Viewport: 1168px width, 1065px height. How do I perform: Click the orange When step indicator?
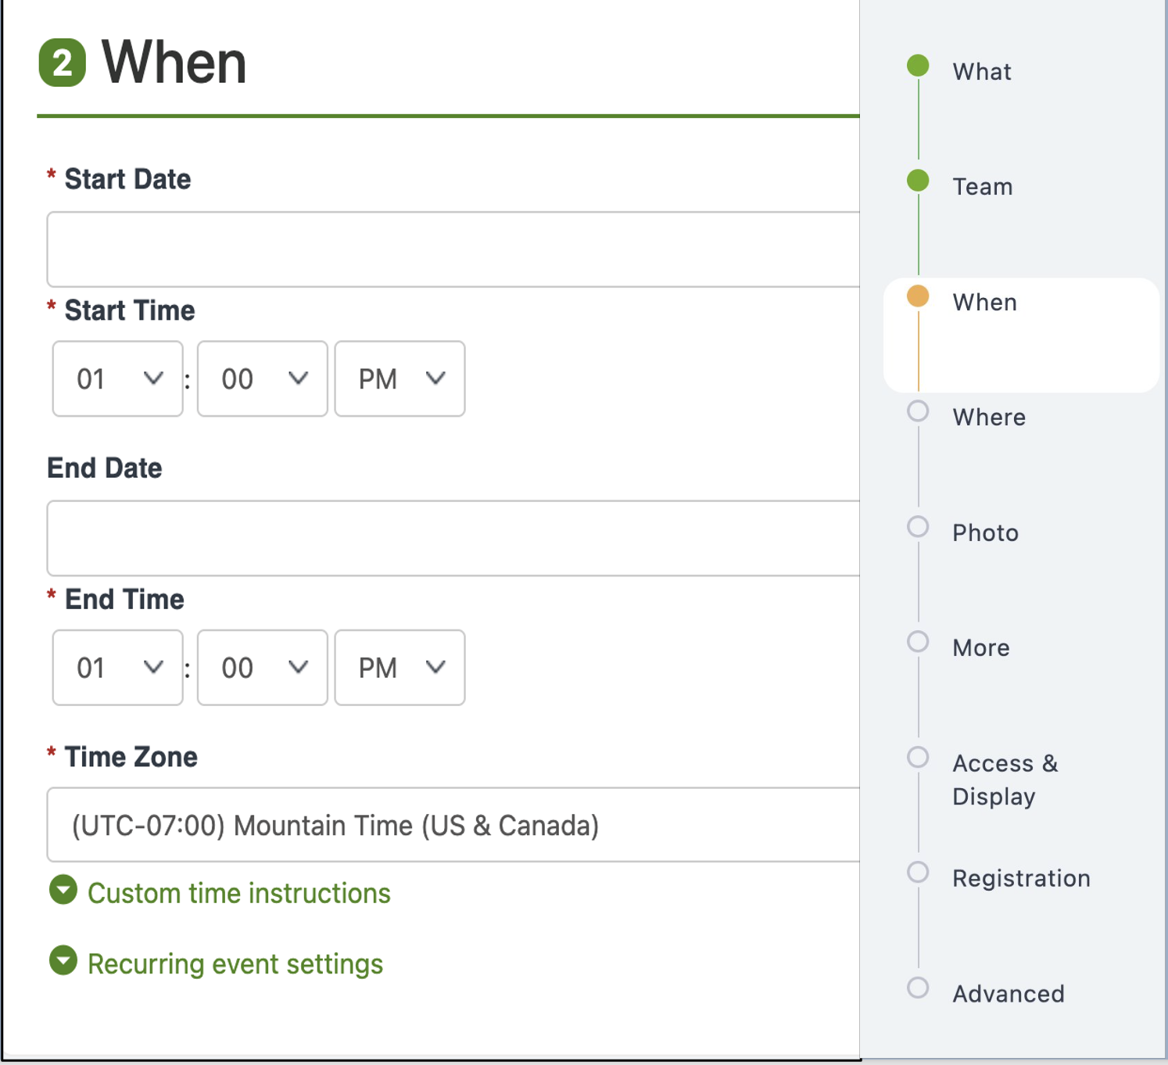coord(919,296)
